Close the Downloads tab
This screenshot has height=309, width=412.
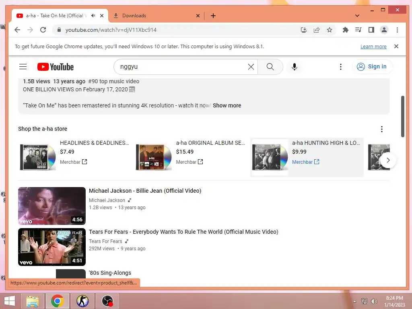click(198, 16)
